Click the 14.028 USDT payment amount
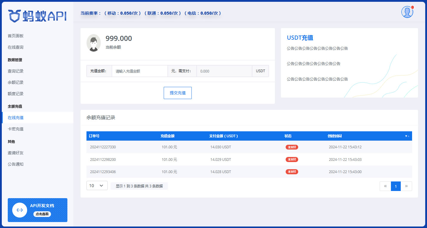 [221, 172]
